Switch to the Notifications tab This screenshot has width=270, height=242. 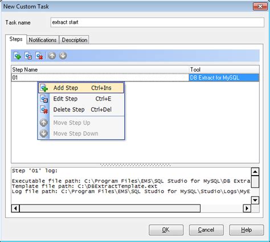[x=43, y=40]
